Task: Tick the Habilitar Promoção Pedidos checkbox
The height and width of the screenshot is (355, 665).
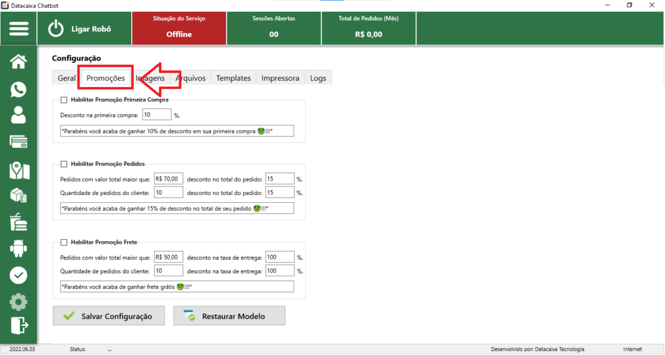Action: click(64, 164)
